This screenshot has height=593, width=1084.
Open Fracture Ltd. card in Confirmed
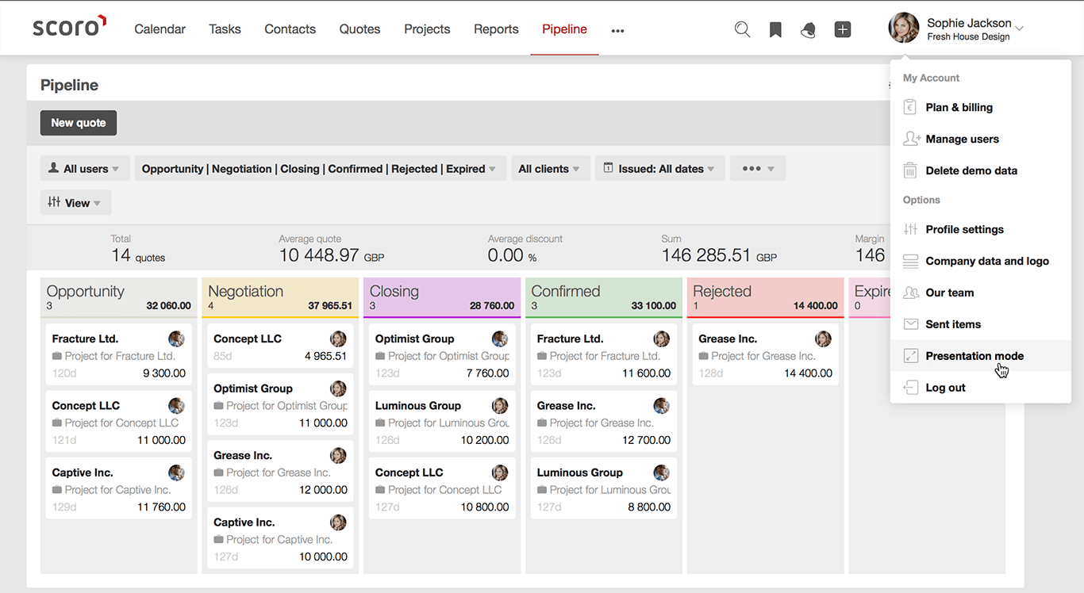click(604, 355)
